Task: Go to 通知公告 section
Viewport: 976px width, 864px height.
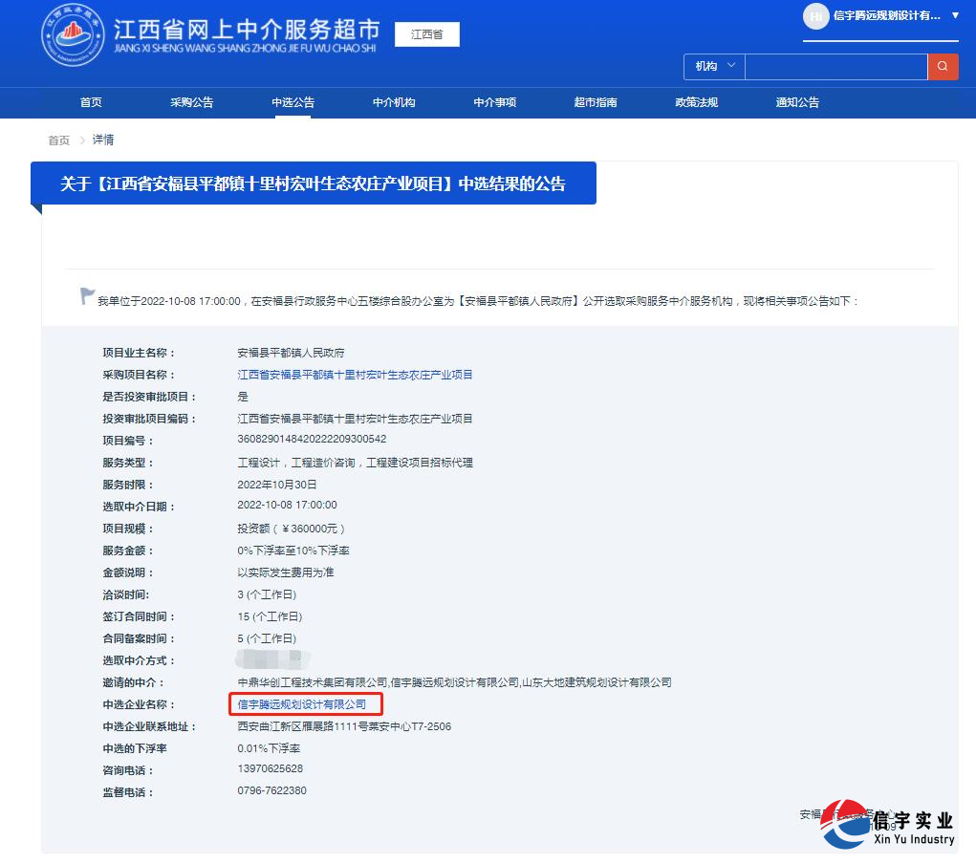Action: 796,102
